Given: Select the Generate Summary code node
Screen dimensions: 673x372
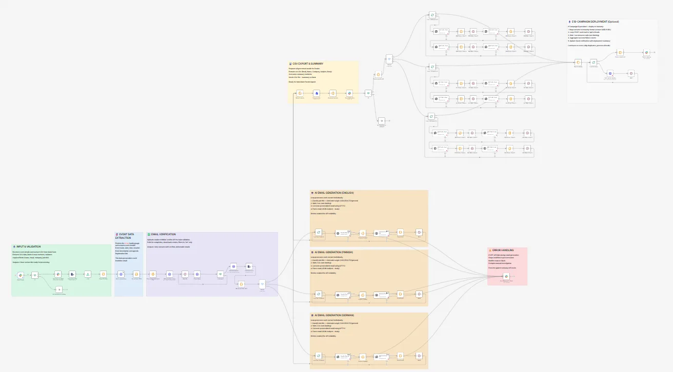Looking at the screenshot, I should (332, 93).
